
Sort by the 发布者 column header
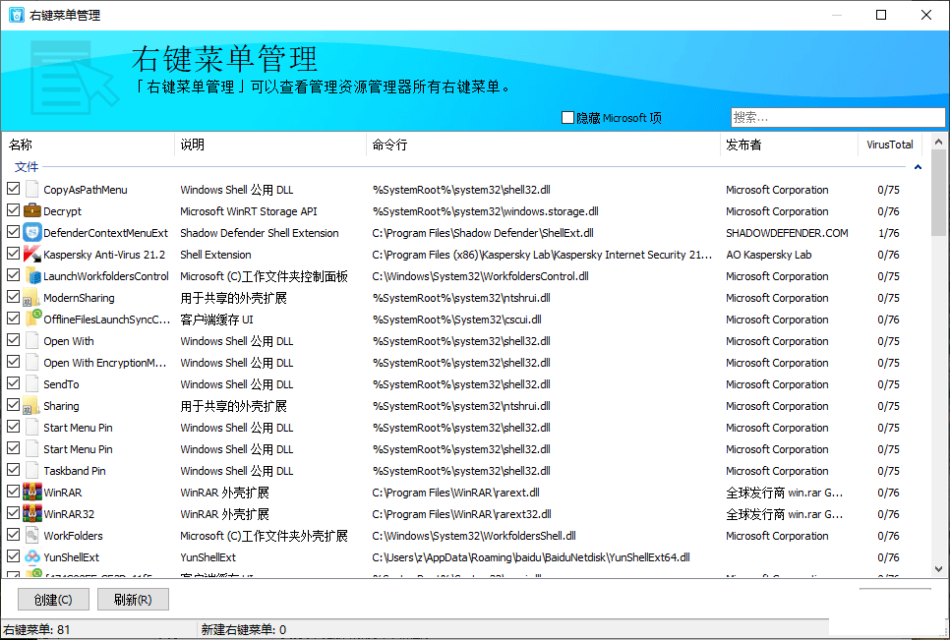(789, 145)
